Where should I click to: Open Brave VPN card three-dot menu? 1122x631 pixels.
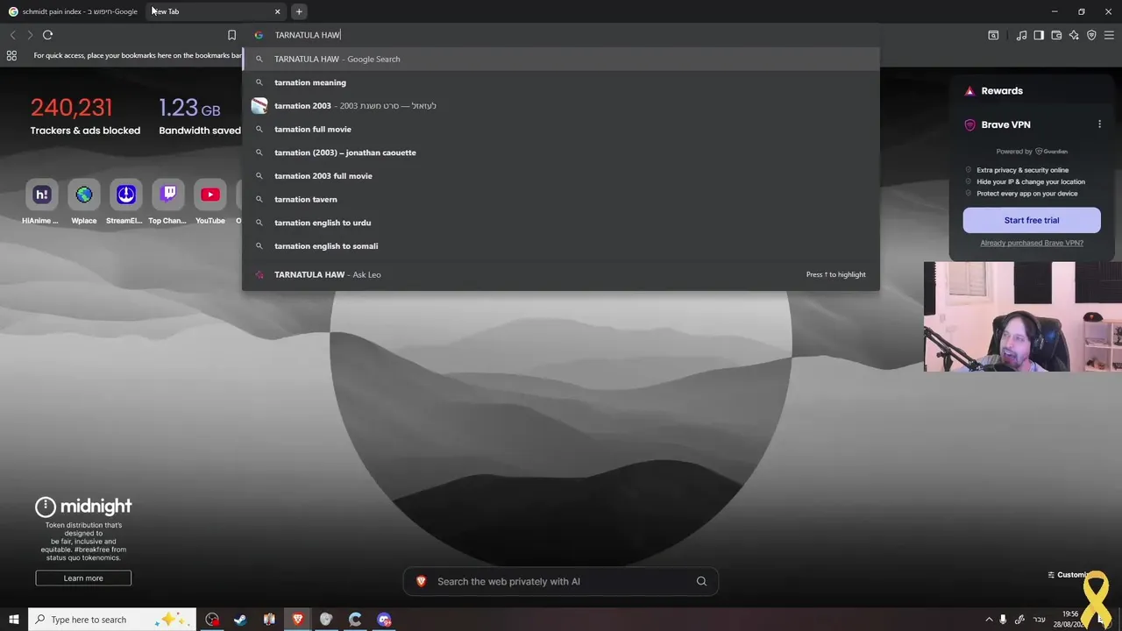(x=1099, y=124)
